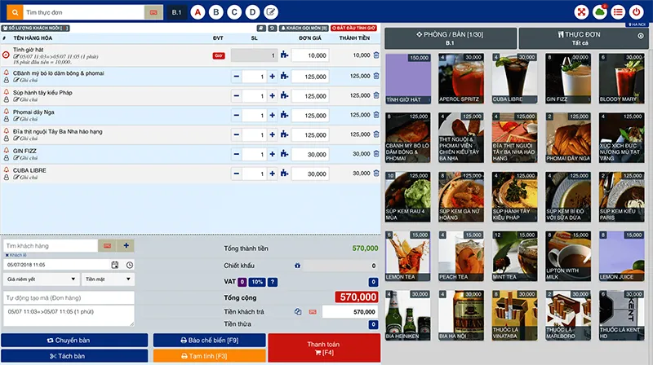Open the fullscreen expand icon in header
This screenshot has height=365, width=653.
[x=581, y=12]
